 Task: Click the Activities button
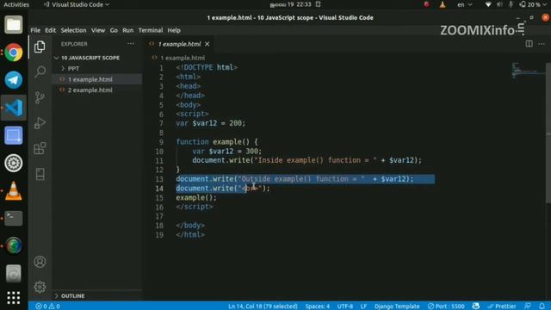(16, 4)
